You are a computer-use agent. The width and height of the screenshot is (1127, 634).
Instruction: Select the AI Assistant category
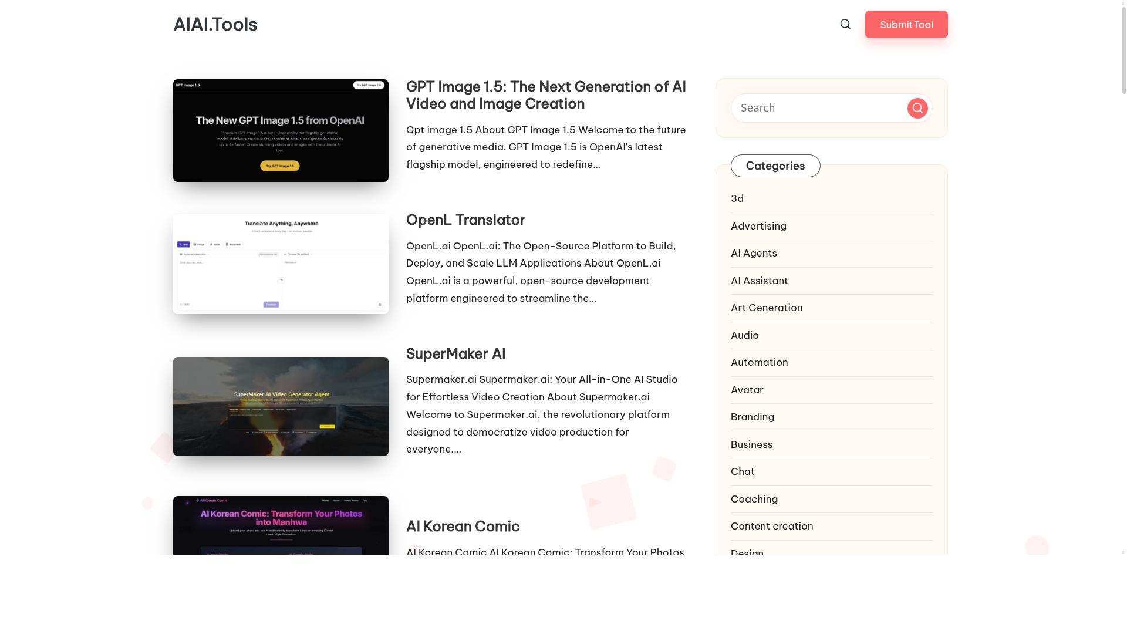760,281
